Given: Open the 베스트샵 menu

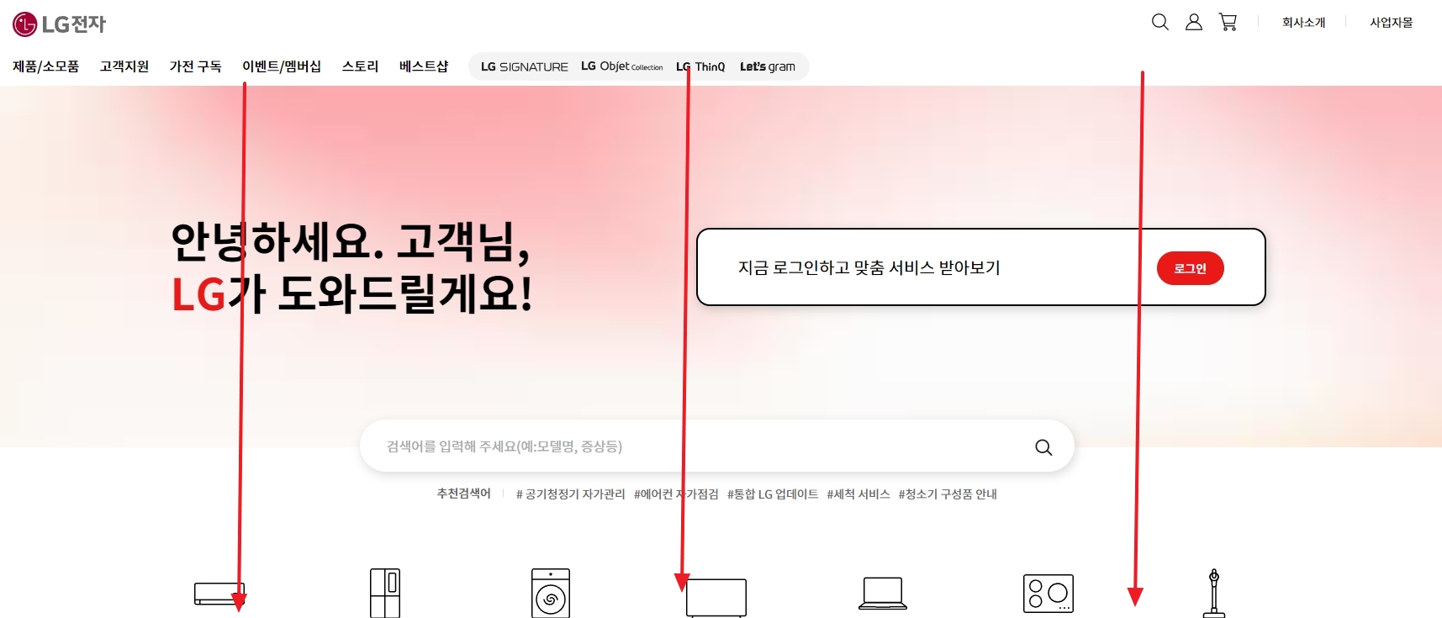Looking at the screenshot, I should 424,66.
